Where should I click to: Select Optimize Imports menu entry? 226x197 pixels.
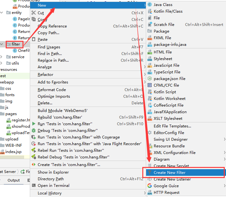click(x=88, y=96)
